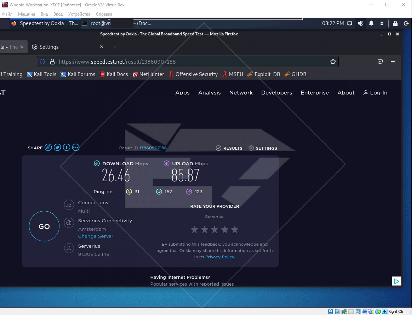Rate the provider with the third star
The height and width of the screenshot is (315, 412).
[x=214, y=230]
